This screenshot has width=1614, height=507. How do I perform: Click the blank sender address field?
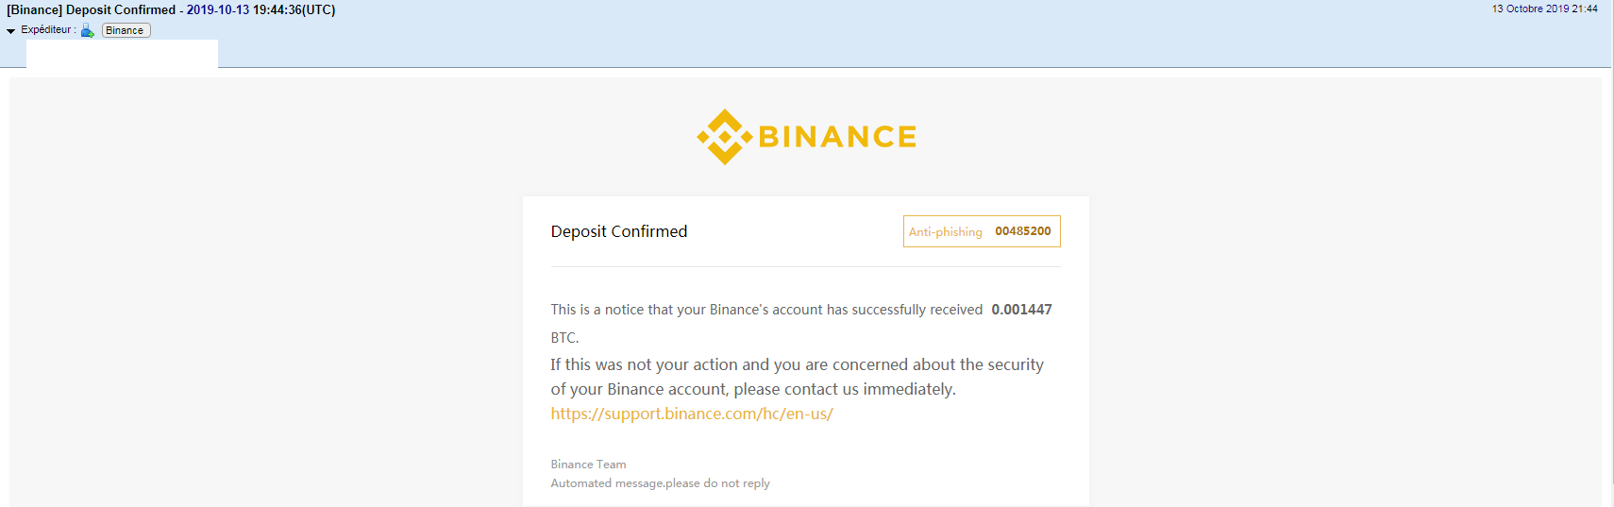122,55
